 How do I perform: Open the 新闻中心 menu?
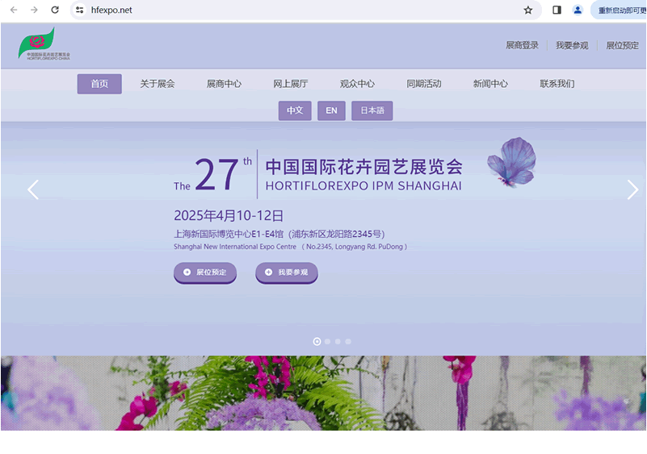(x=490, y=84)
